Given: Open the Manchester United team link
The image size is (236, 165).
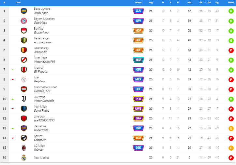Looking at the screenshot, I should pyautogui.click(x=45, y=87).
